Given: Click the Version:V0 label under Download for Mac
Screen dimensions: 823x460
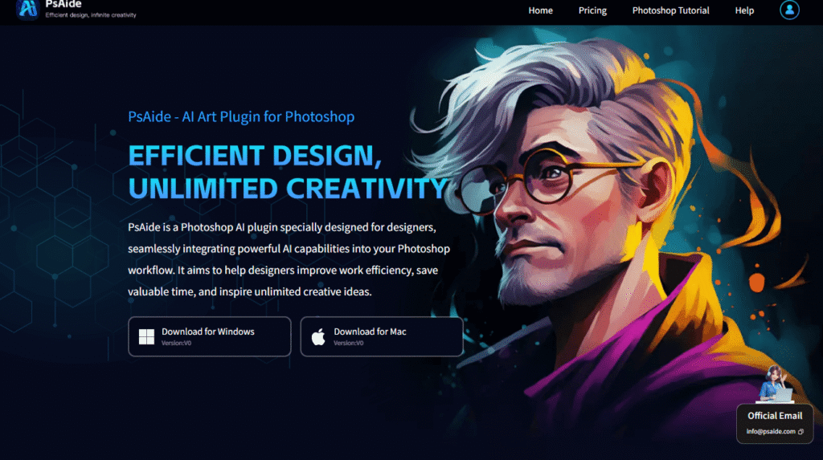Looking at the screenshot, I should point(349,343).
